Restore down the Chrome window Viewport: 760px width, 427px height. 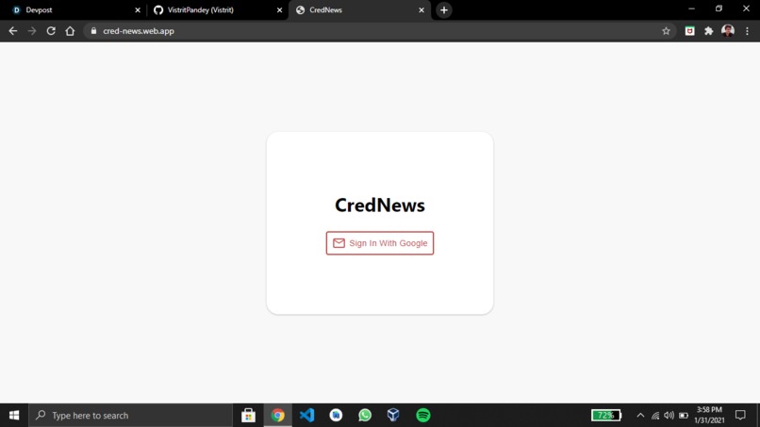click(x=719, y=8)
